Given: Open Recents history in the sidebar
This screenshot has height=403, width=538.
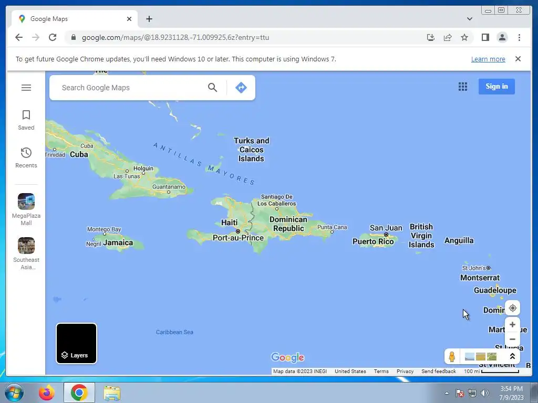Looking at the screenshot, I should click(x=26, y=158).
